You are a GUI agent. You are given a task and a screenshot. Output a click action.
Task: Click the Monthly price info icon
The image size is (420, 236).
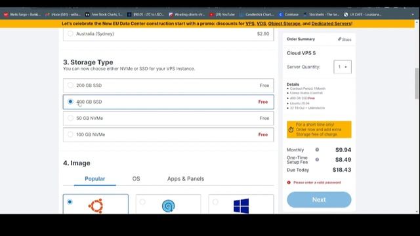coord(317,149)
